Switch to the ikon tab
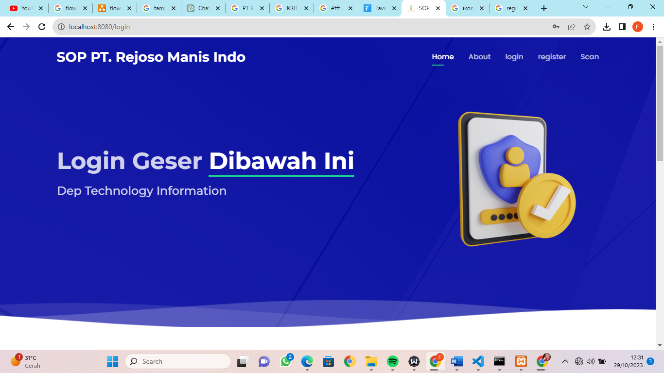Image resolution: width=664 pixels, height=373 pixels. [x=468, y=8]
